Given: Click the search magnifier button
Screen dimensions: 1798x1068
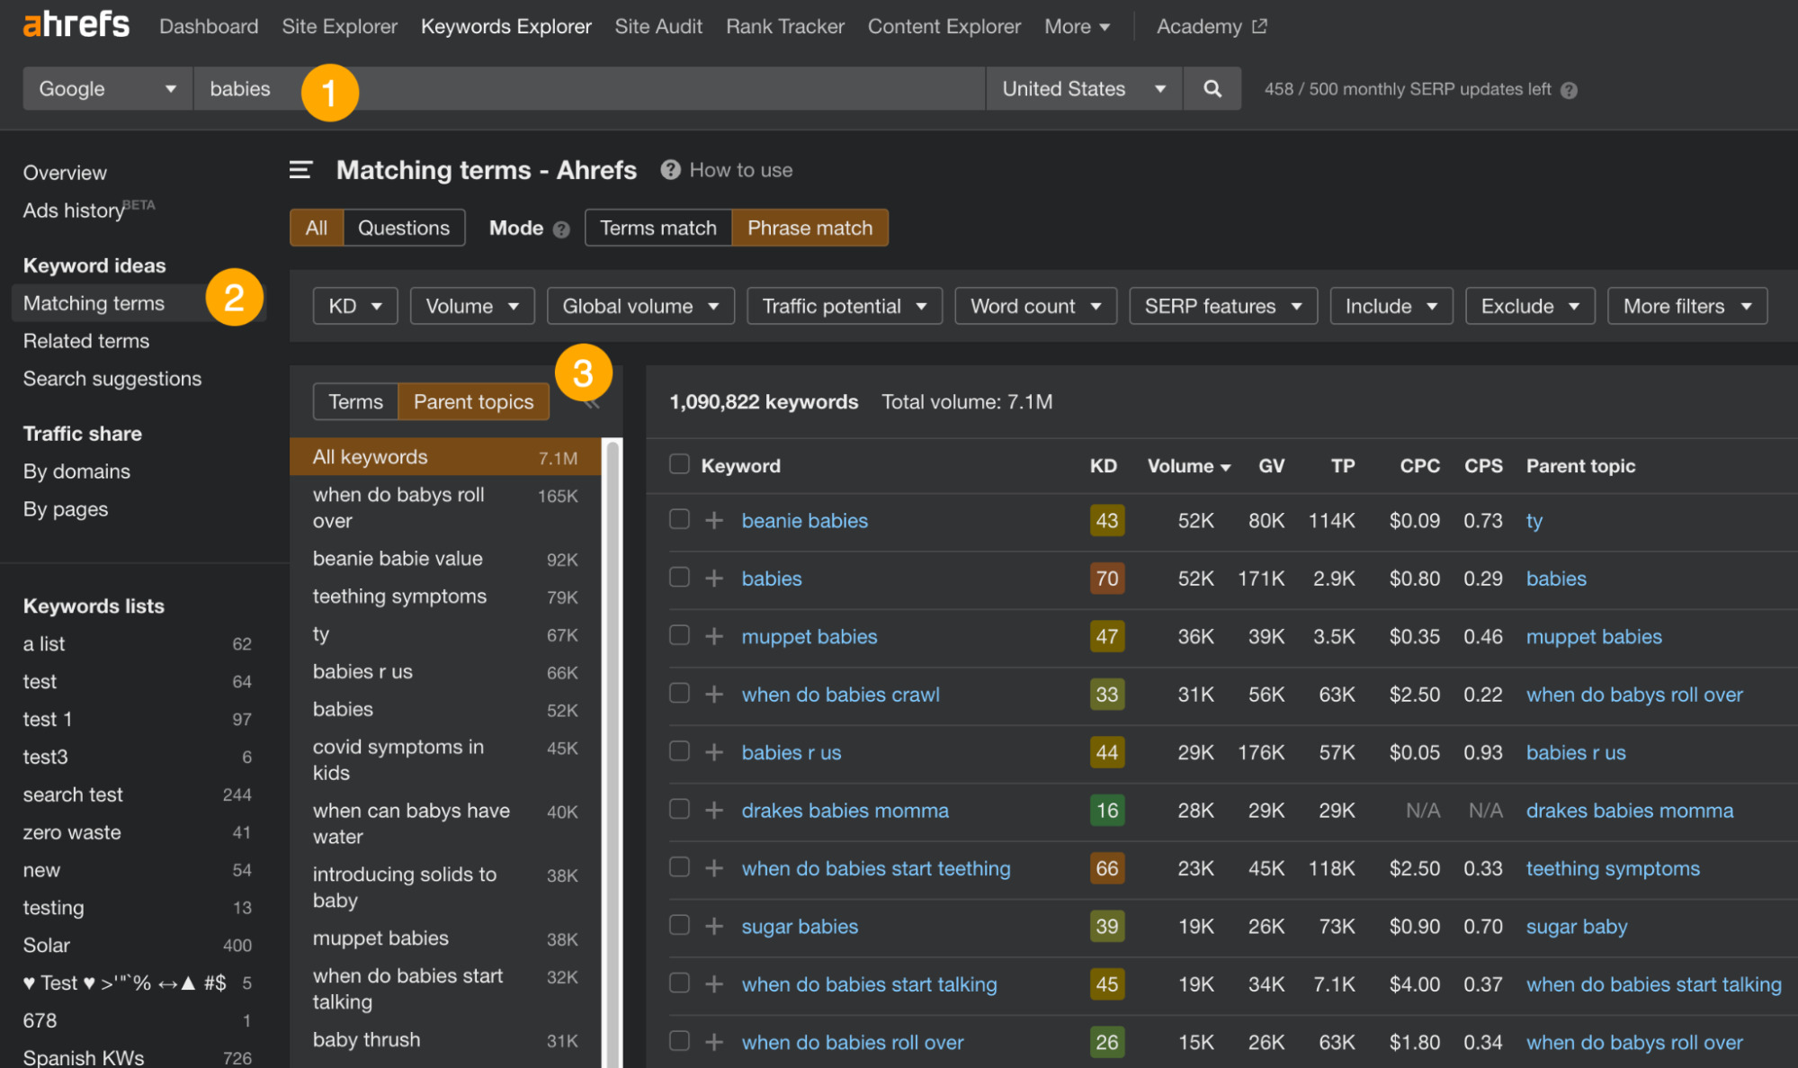Looking at the screenshot, I should pyautogui.click(x=1212, y=88).
